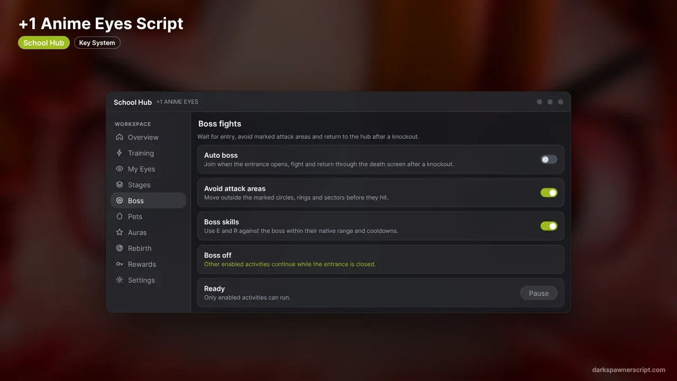
Task: Select the Pets sidebar item
Action: pos(148,216)
